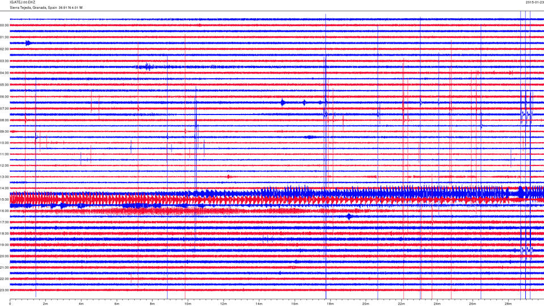Select the 09:30 time label
The image size is (544, 306).
point(5,131)
